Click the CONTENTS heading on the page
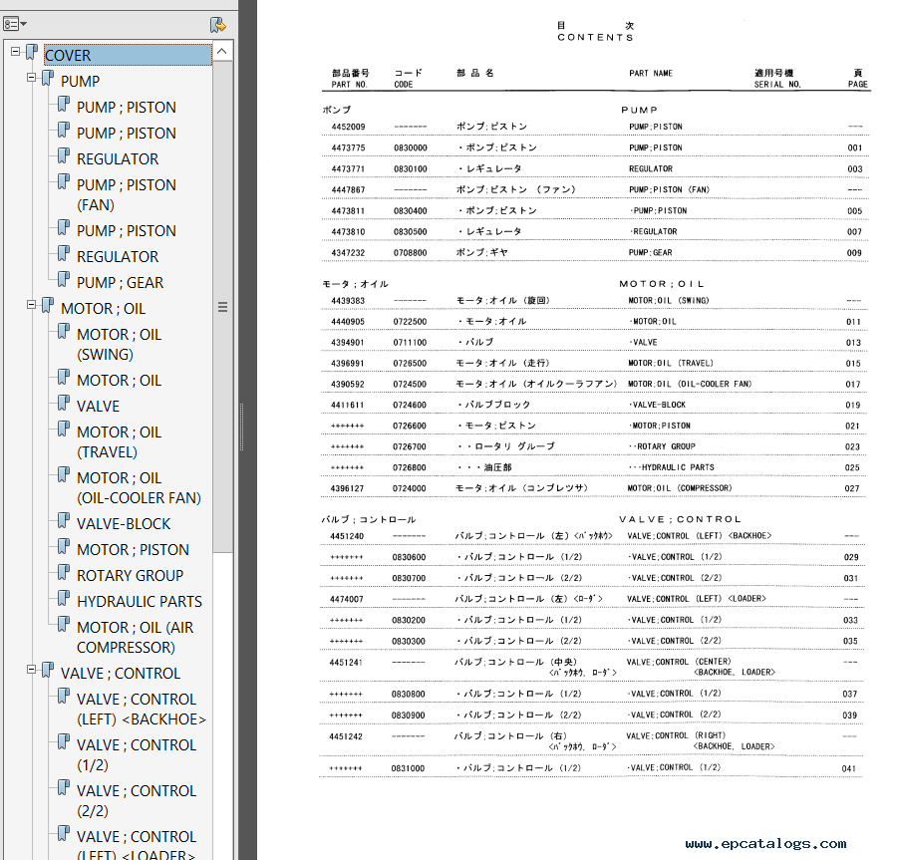Image resolution: width=897 pixels, height=860 pixels. (596, 38)
